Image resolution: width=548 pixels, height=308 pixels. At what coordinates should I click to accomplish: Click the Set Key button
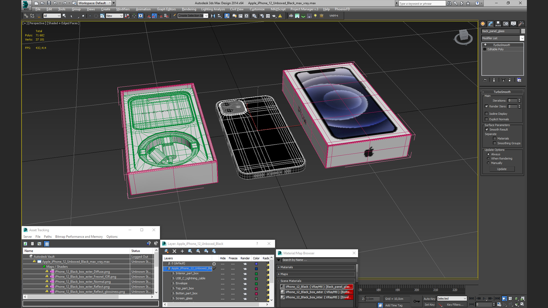pyautogui.click(x=429, y=305)
